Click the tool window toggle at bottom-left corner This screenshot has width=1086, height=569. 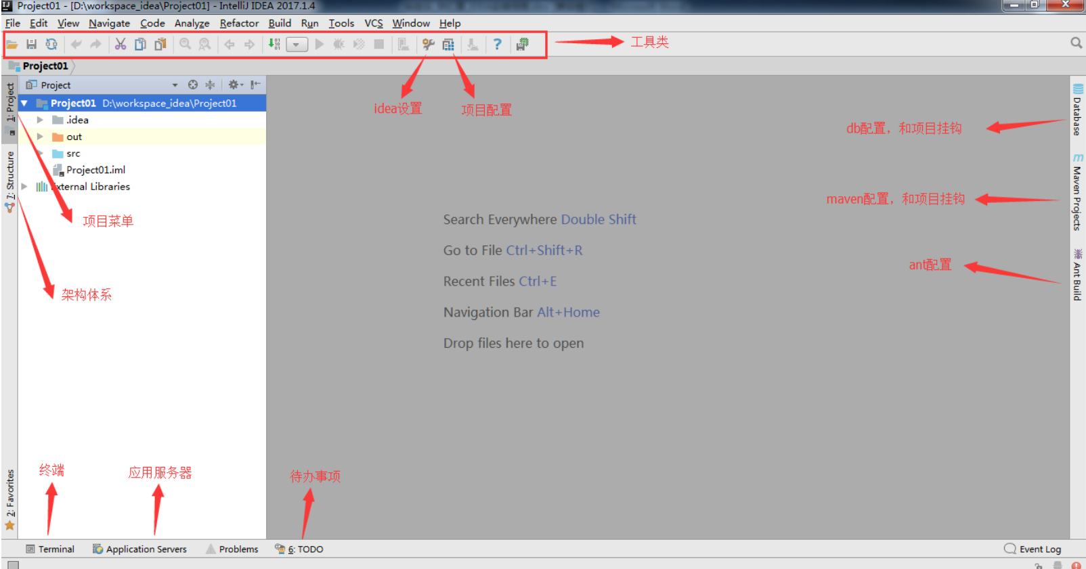(13, 564)
